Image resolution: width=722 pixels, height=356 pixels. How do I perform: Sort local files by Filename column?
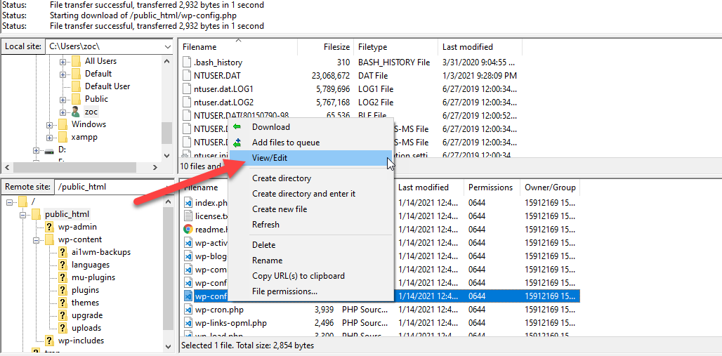pos(238,47)
